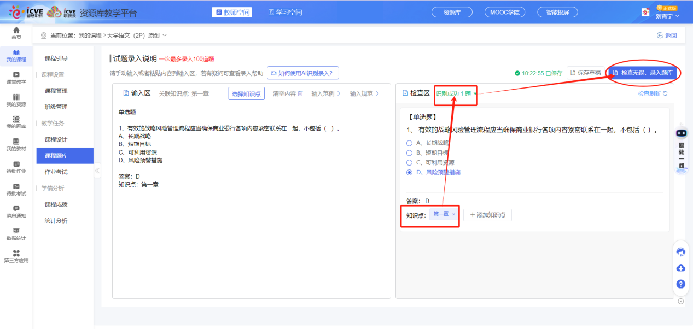Image resolution: width=693 pixels, height=329 pixels.
Task: Remove the 第一章 knowledge point tag
Action: [x=452, y=215]
